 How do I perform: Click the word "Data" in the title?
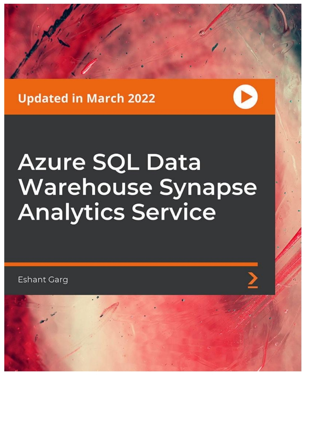coord(173,162)
